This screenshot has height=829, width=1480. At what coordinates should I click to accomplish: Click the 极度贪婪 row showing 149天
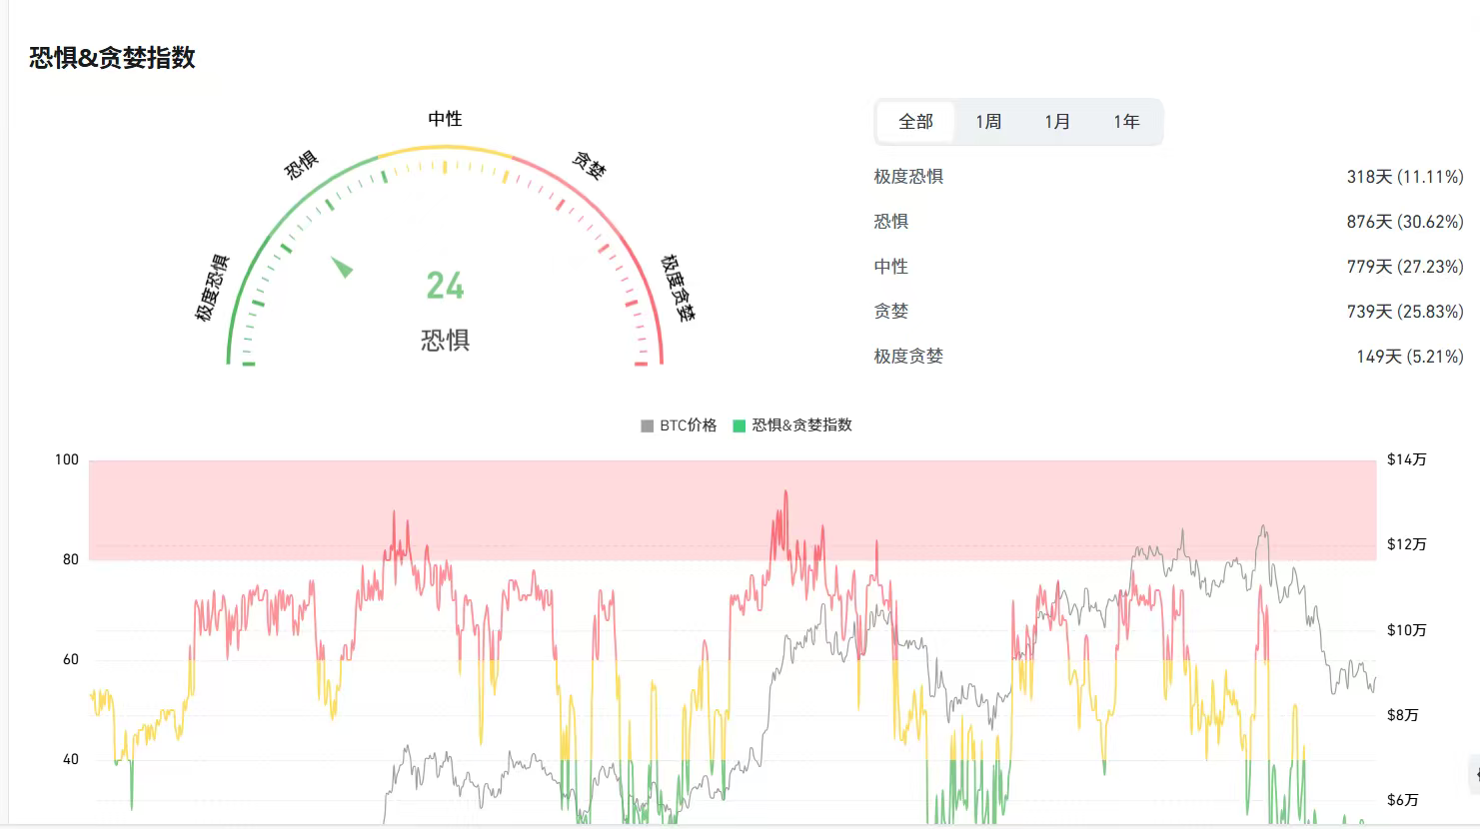pyautogui.click(x=1167, y=357)
